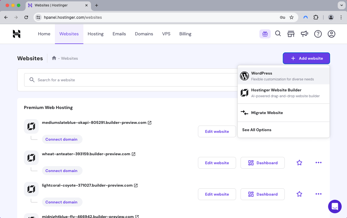
Task: Click Edit website for mediumslateblue-okapi
Action: point(217,131)
